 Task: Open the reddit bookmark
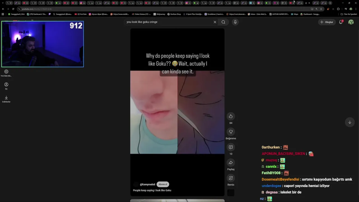point(119,14)
